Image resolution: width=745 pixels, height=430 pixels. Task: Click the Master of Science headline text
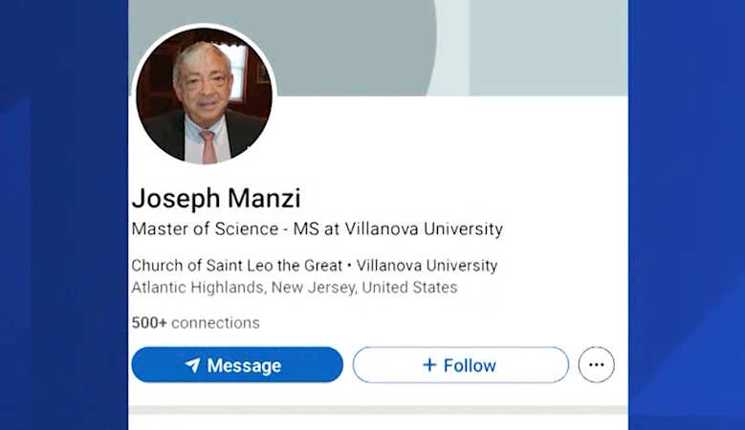[x=317, y=228]
